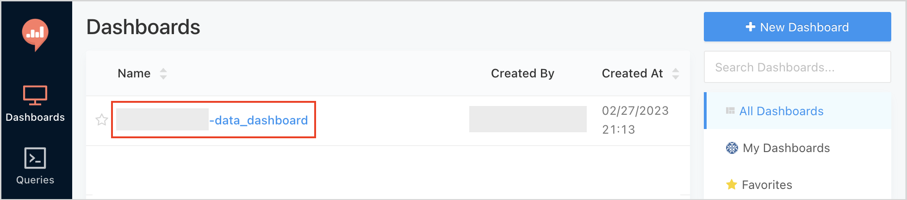Click the Redash logo icon
Screen dimensions: 907x200
coord(35,34)
